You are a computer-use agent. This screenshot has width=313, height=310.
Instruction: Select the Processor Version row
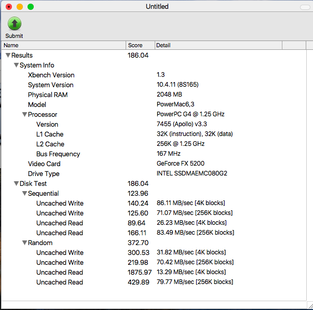[x=154, y=124]
